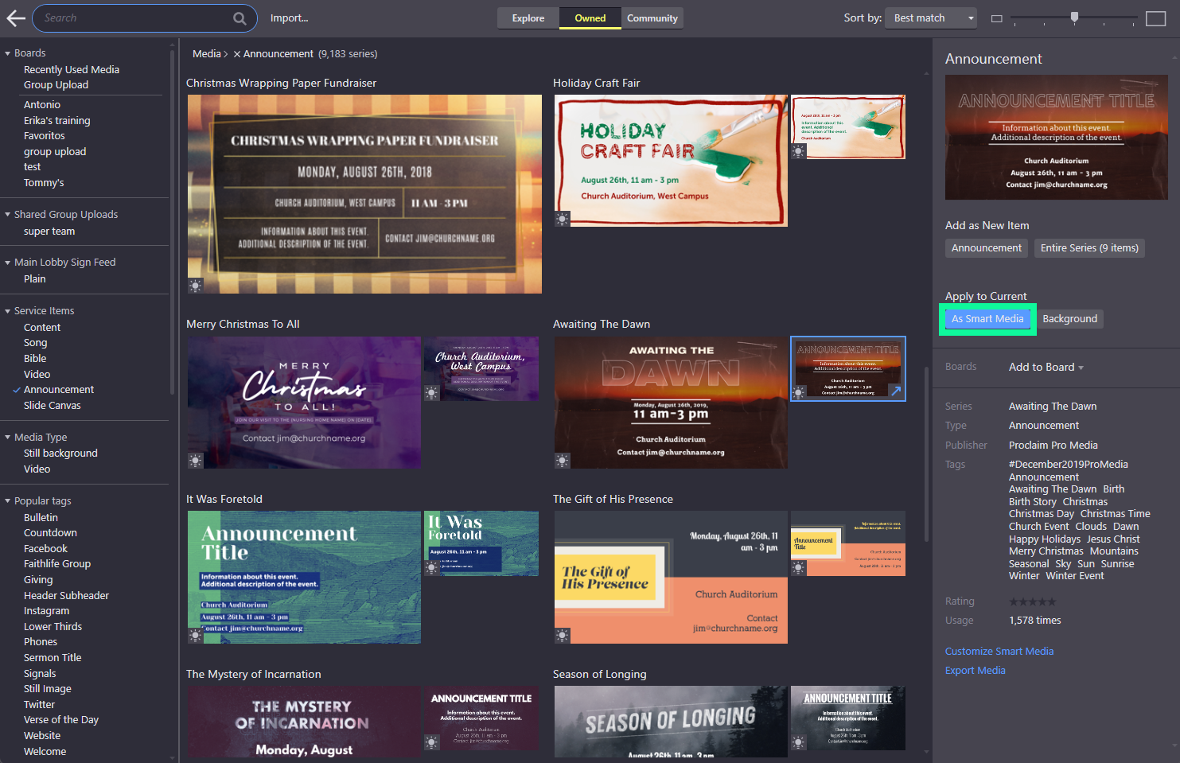The width and height of the screenshot is (1180, 763).
Task: Select the Merry Christmas To All large thumbnail
Action: coord(304,403)
